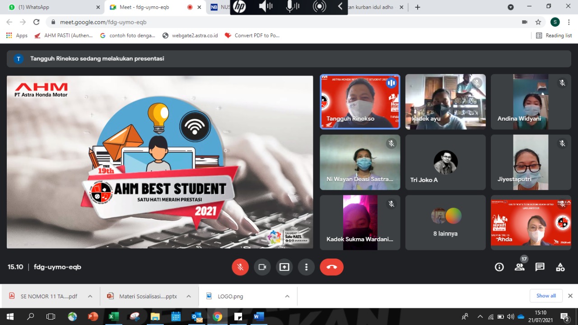Open a new browser tab
578x325 pixels.
point(418,7)
